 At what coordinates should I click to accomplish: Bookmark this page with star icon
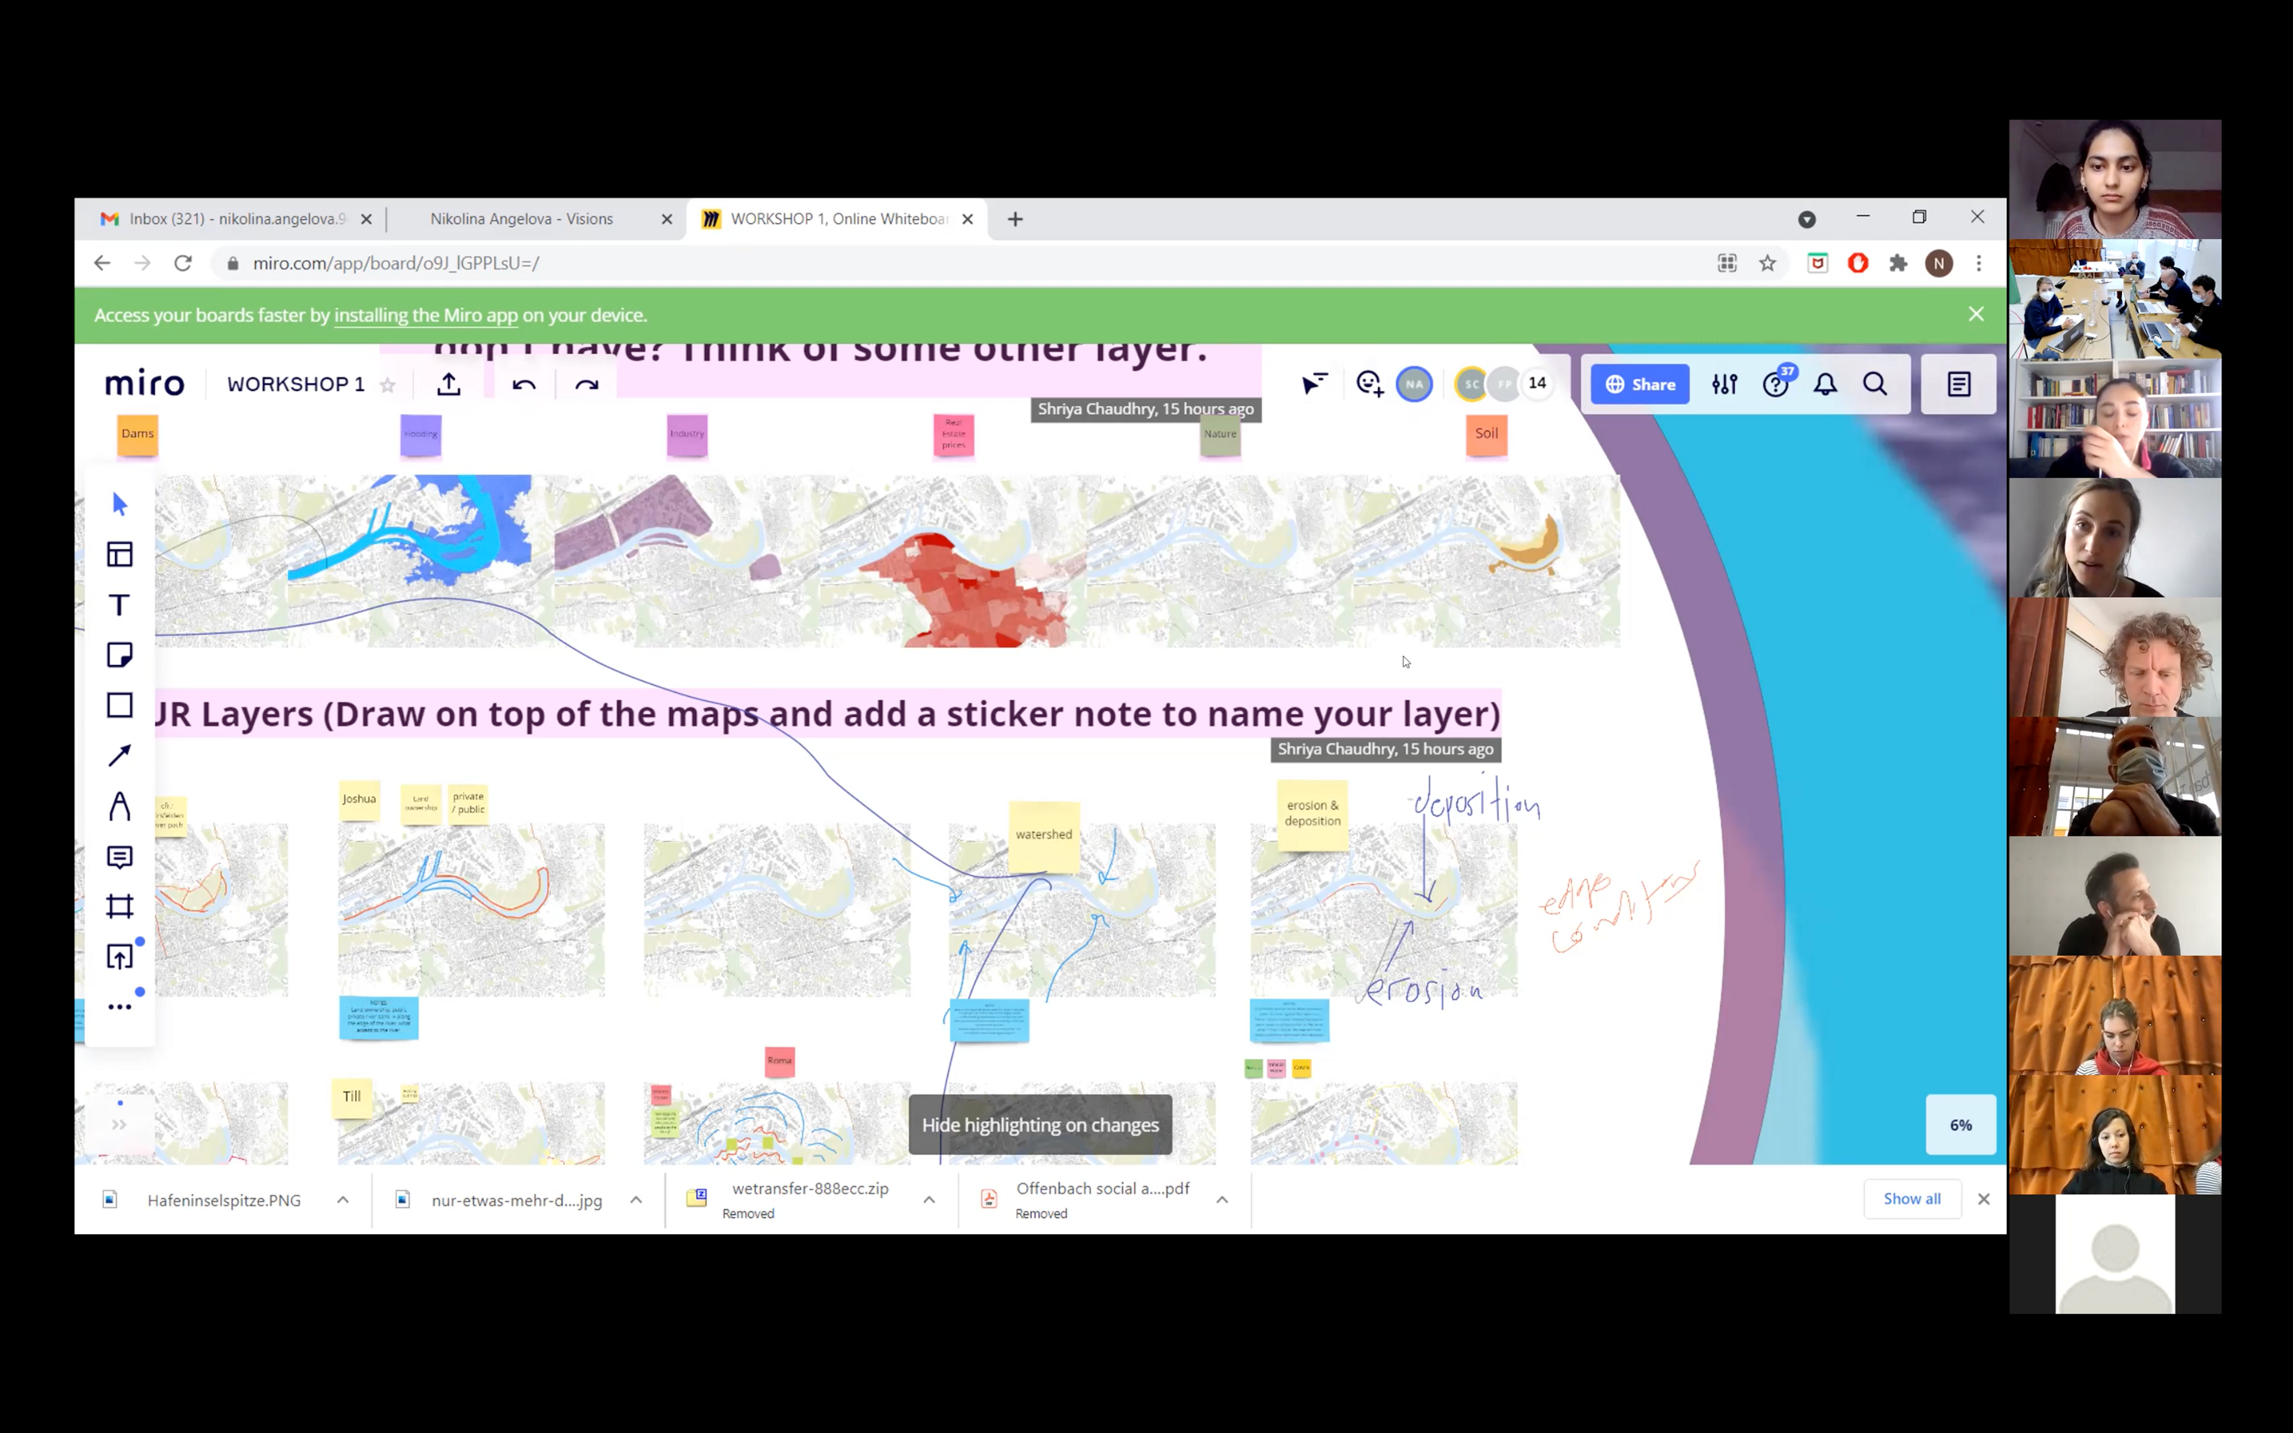click(x=1767, y=263)
